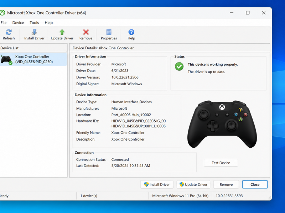285x213 pixels.
Task: Close the window with title bar X
Action: (264, 13)
